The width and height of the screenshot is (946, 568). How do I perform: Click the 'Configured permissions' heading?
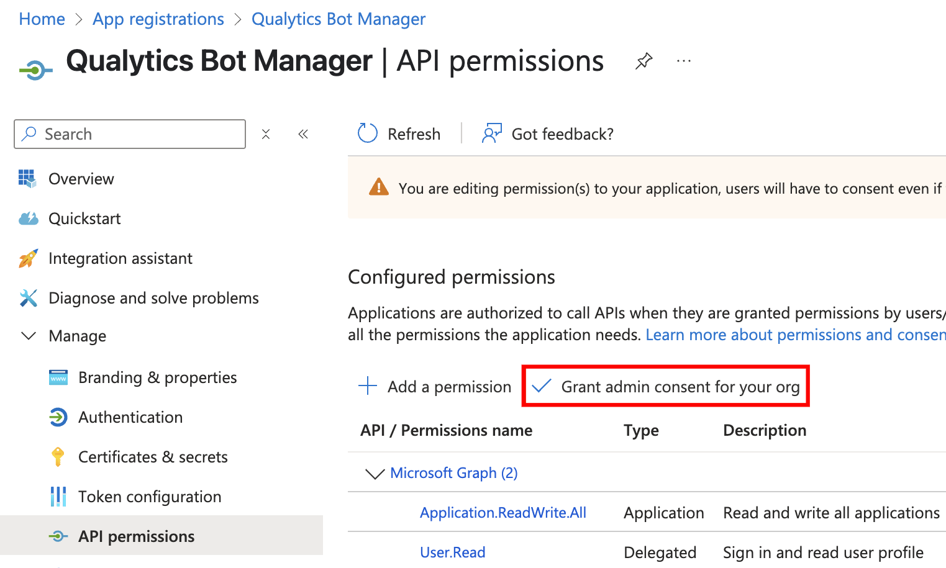click(452, 277)
